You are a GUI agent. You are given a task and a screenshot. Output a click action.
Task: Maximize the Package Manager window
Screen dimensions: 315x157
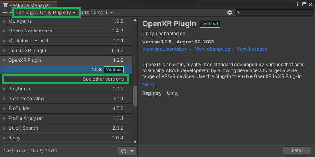[x=304, y=4]
